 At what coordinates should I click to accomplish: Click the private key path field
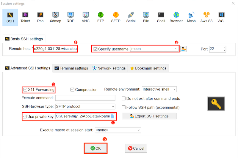coord(83,116)
